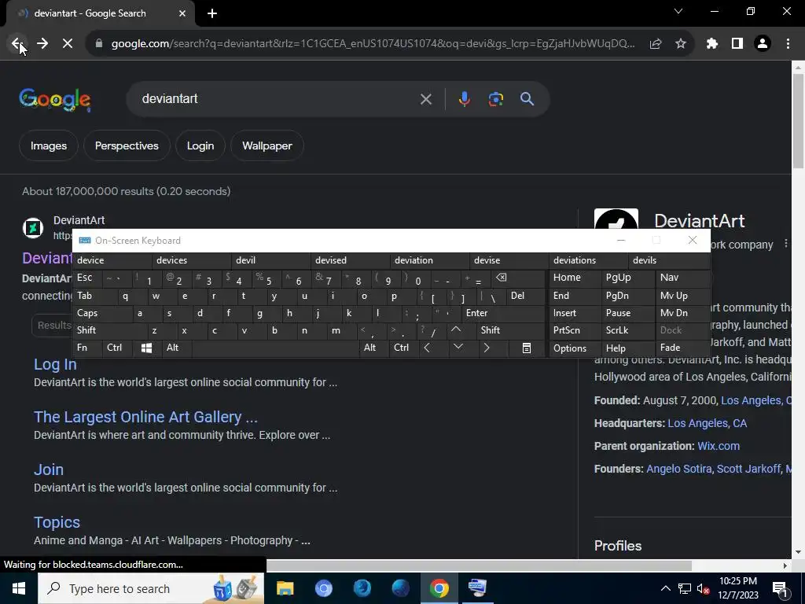Screen dimensions: 805x604
Task: Clear the search box text
Action: (425, 99)
